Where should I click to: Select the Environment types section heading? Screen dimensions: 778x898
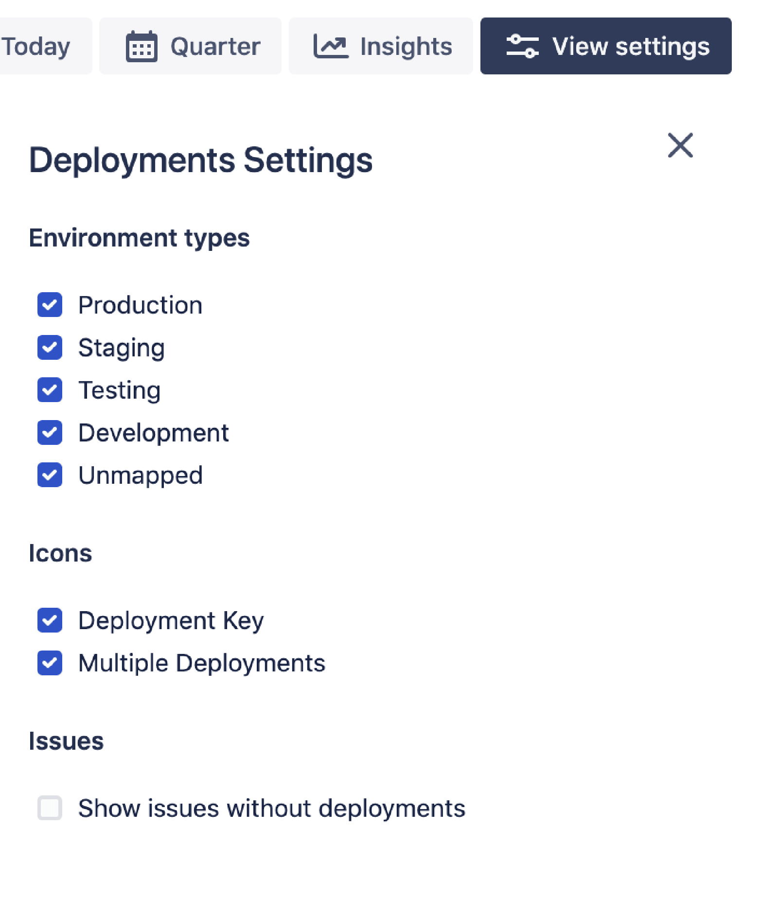[140, 237]
